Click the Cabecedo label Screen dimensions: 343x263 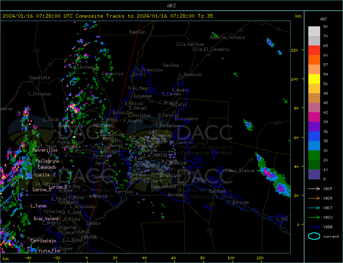tap(47, 167)
